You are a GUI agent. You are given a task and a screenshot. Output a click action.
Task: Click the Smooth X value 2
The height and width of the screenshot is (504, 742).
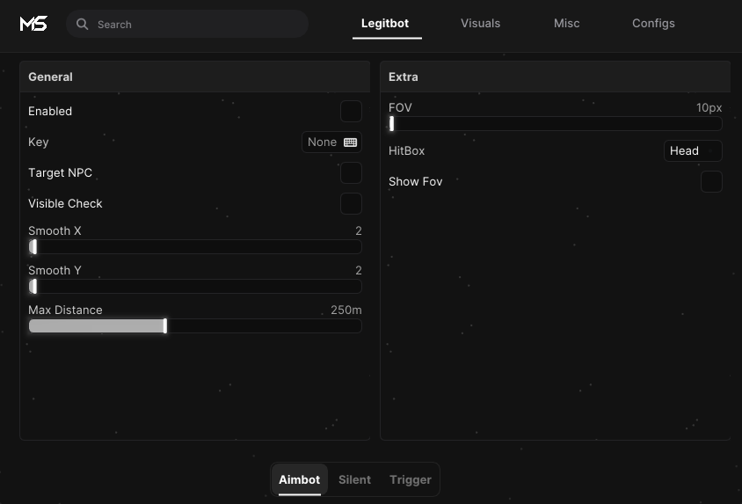[x=358, y=231]
